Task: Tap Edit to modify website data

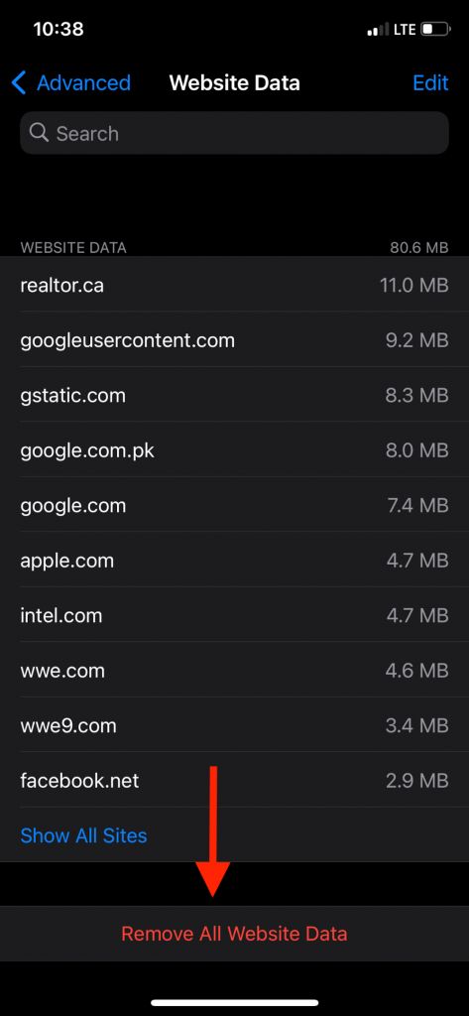Action: coord(430,83)
